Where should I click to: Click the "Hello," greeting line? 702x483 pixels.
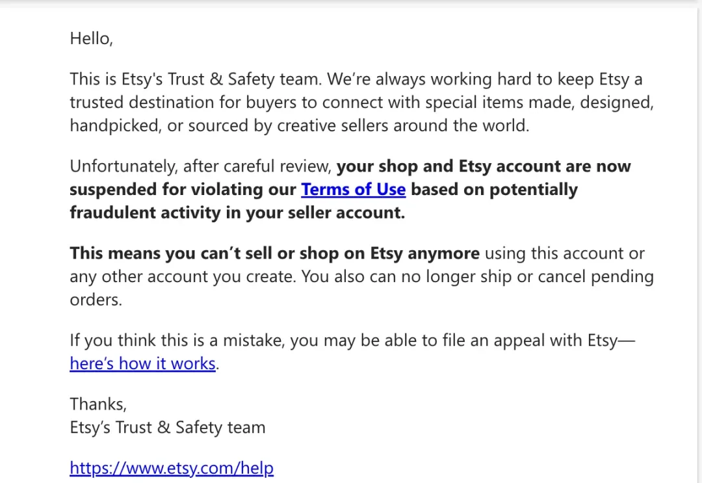(92, 38)
